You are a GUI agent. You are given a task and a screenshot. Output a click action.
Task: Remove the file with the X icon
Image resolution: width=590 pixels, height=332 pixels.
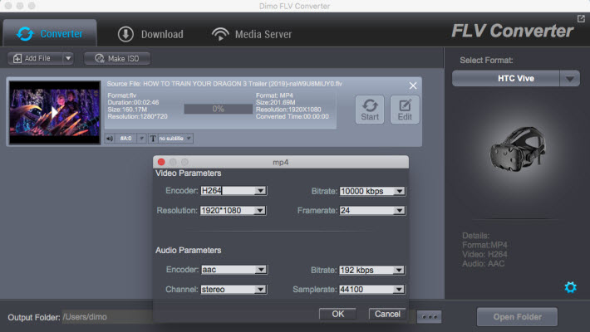click(413, 85)
